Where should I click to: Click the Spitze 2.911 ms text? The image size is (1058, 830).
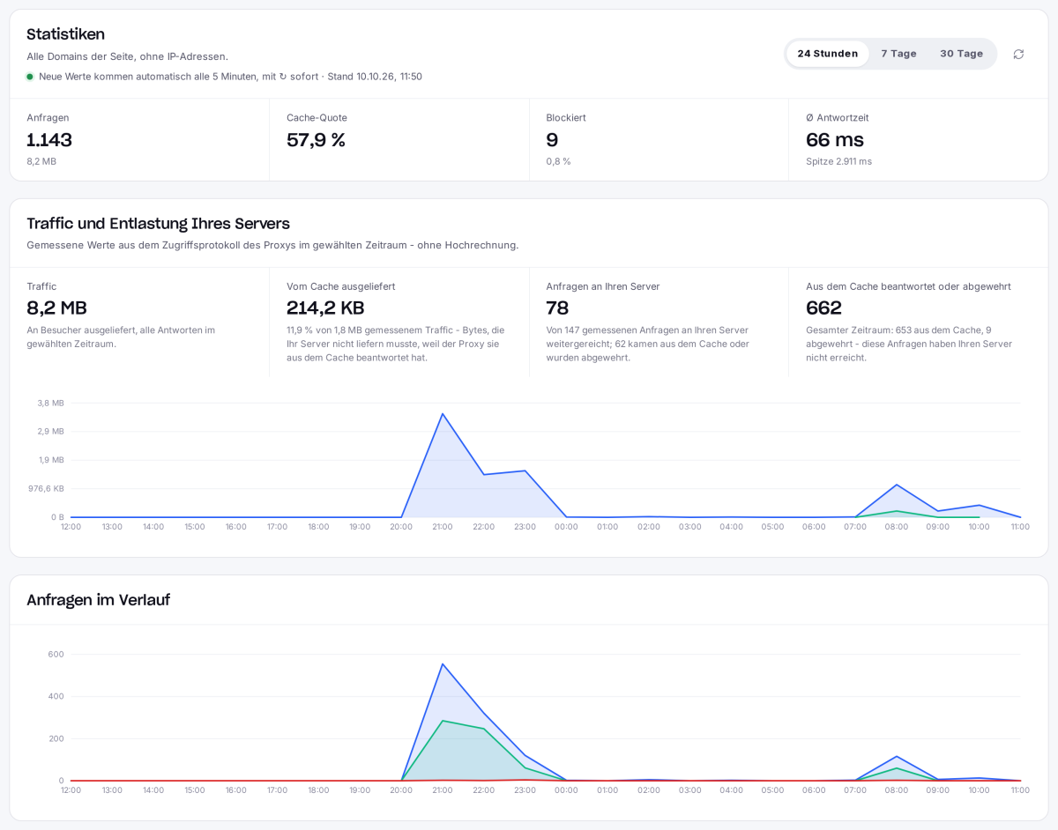coord(838,161)
